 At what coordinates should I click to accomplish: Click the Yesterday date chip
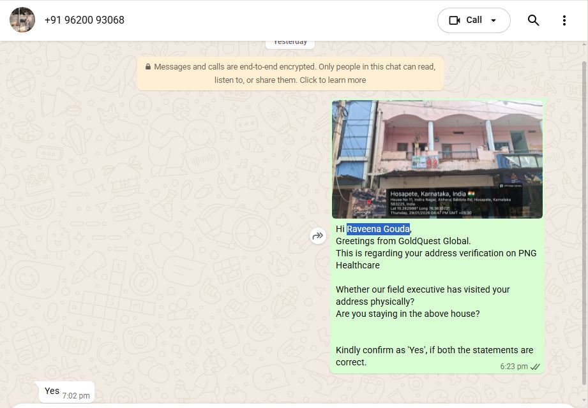click(x=290, y=43)
